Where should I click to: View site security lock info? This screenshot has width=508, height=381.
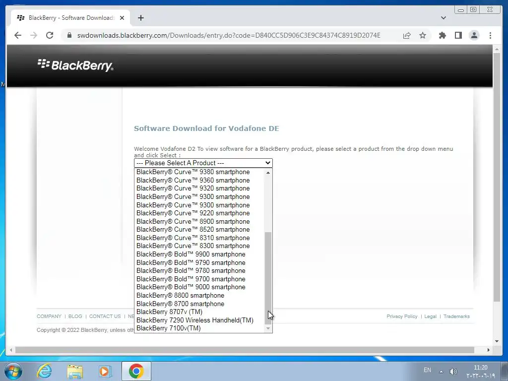pyautogui.click(x=69, y=35)
